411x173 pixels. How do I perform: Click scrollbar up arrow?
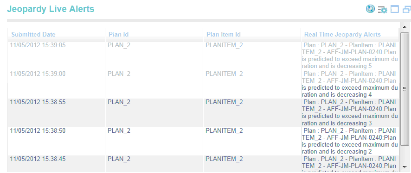(405, 27)
